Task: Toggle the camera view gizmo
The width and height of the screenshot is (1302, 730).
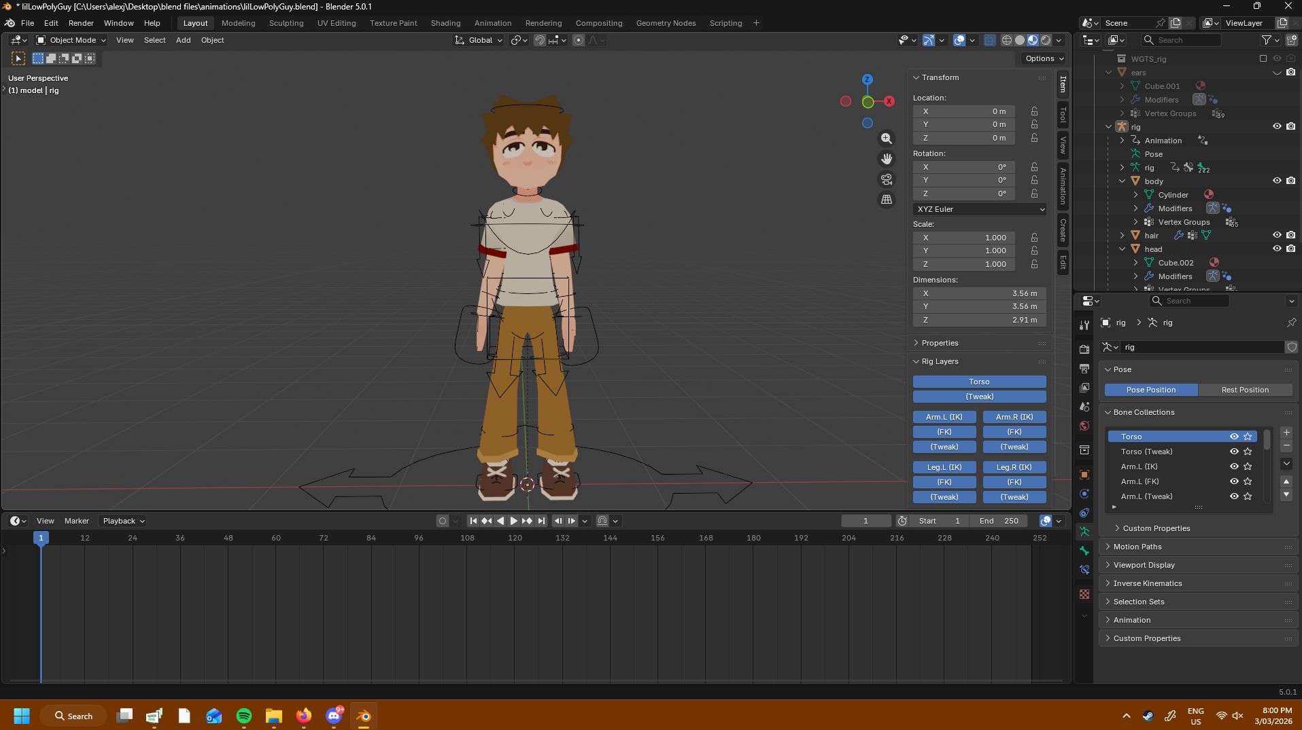Action: 887,179
